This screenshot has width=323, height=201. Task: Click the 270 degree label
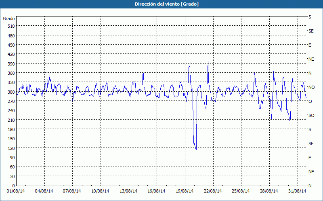point(12,101)
